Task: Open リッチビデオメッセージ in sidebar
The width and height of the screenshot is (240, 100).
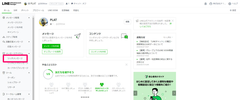Action: tap(18, 63)
